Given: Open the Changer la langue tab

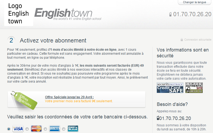Looking at the screenshot, I should tap(194, 2).
